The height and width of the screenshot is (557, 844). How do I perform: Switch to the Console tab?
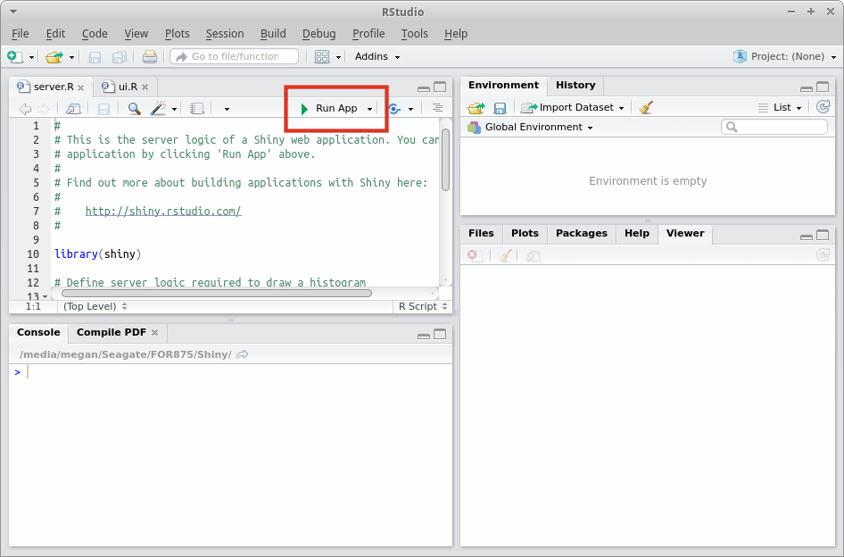38,332
